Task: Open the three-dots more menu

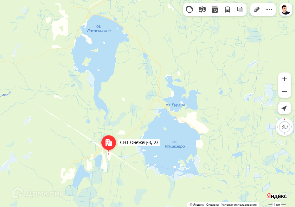Action: click(269, 9)
